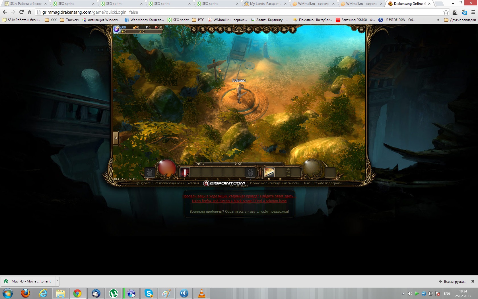Switch to the first WMmail.ru tab
This screenshot has width=478, height=299.
click(314, 4)
